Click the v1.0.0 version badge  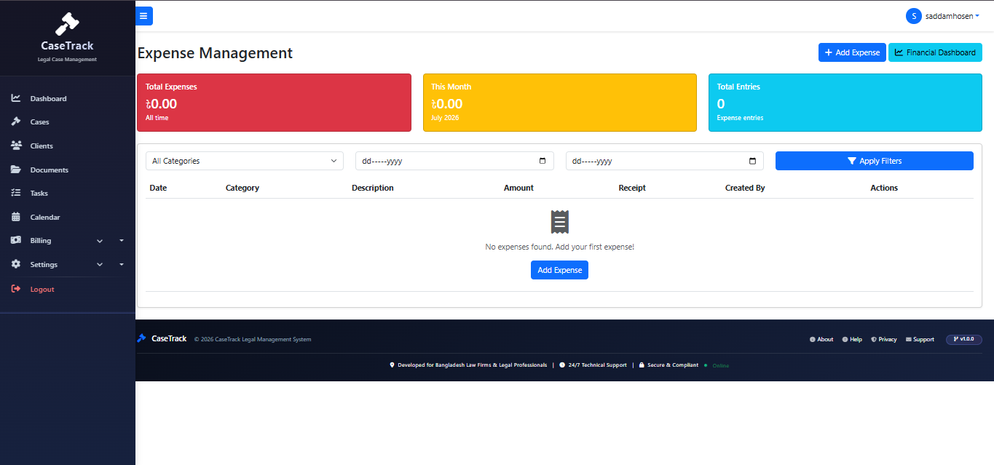(x=964, y=339)
